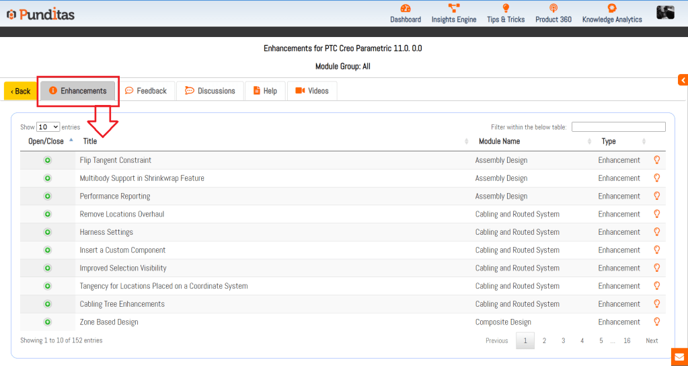
Task: Click the yellow Back button
Action: 20,91
